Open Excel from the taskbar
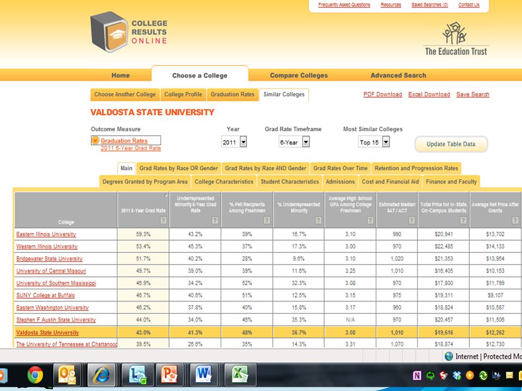 tap(240, 375)
